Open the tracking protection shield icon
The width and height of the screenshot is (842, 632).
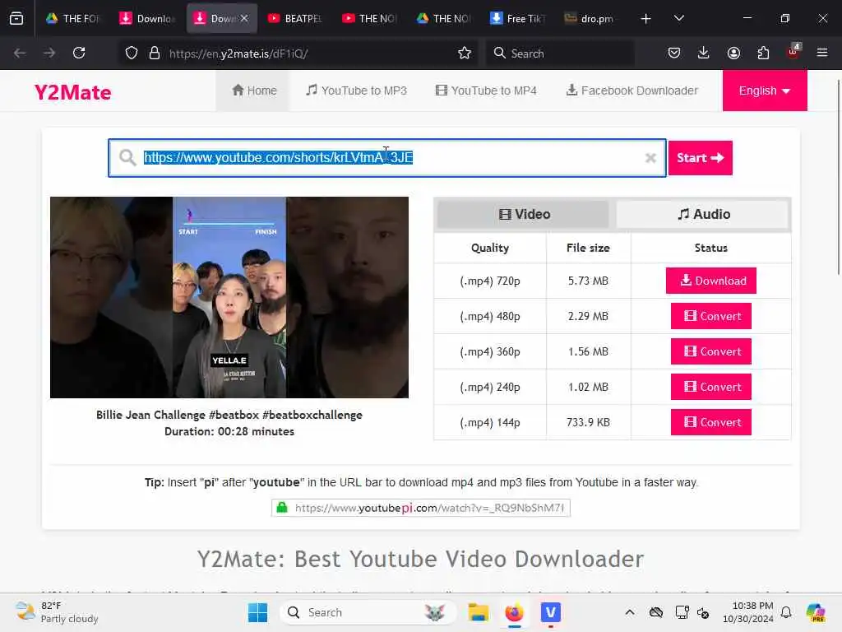tap(132, 53)
